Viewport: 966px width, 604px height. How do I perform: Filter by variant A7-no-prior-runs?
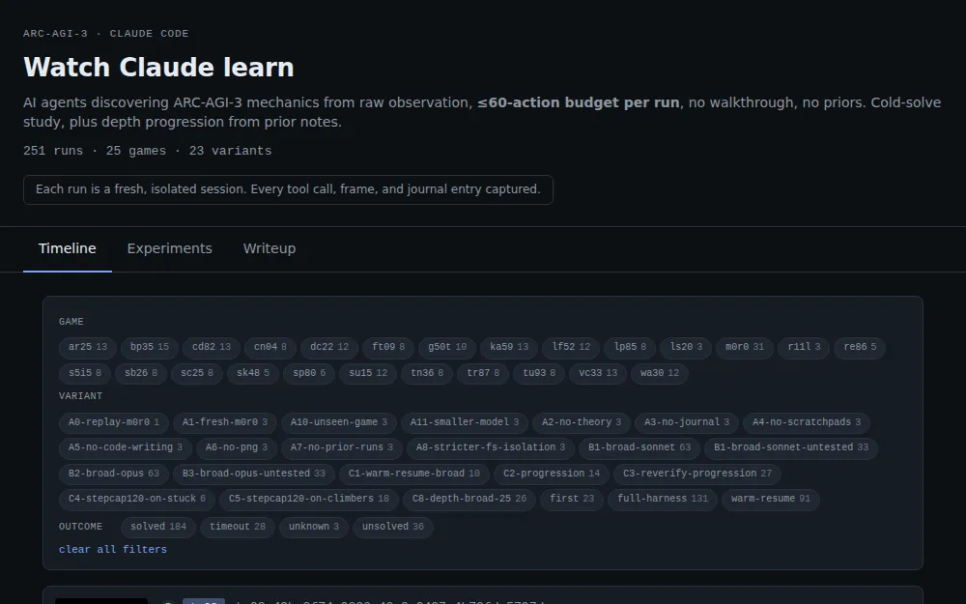(x=341, y=448)
